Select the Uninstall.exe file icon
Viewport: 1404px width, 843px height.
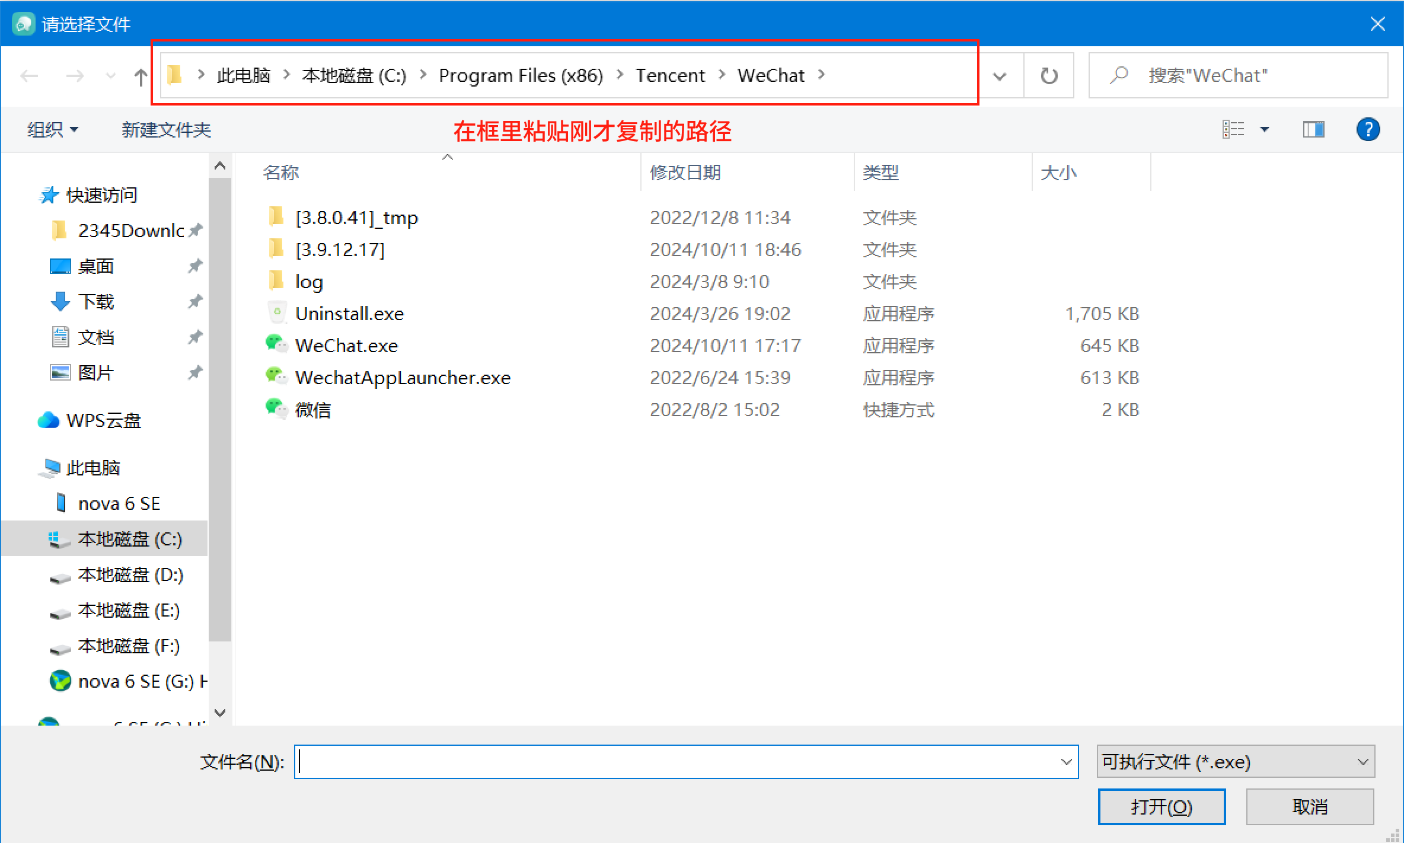click(x=277, y=313)
